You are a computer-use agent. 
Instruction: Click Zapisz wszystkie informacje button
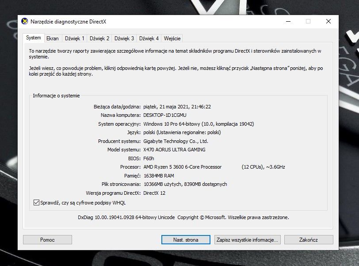point(247,239)
